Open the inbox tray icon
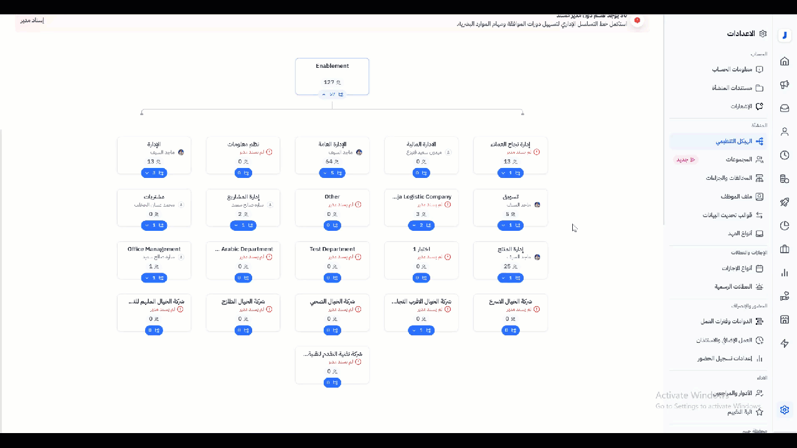This screenshot has width=797, height=448. point(785,108)
